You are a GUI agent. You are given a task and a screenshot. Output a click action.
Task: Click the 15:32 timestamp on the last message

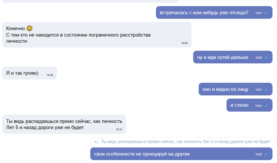tap(258, 154)
